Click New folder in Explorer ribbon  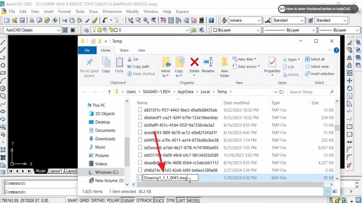[224, 67]
